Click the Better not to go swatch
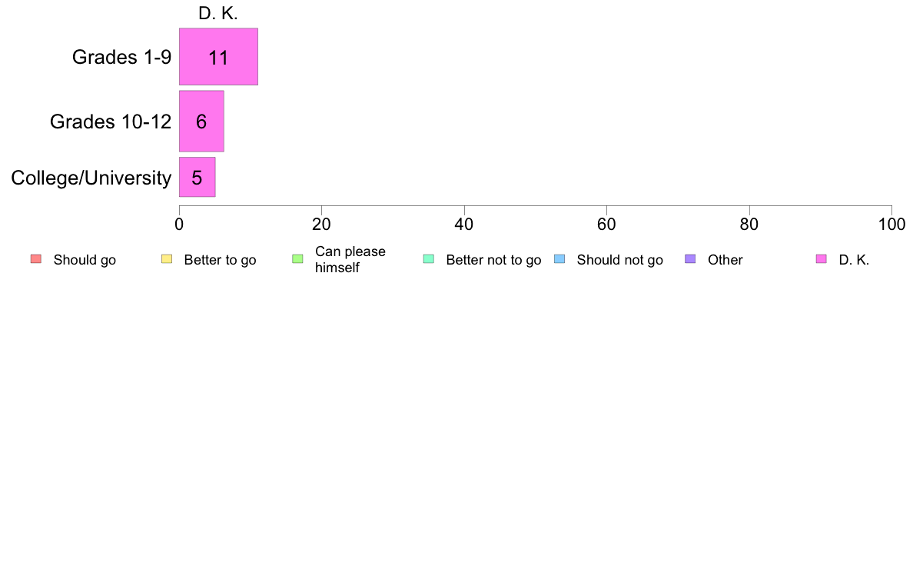 pyautogui.click(x=429, y=259)
